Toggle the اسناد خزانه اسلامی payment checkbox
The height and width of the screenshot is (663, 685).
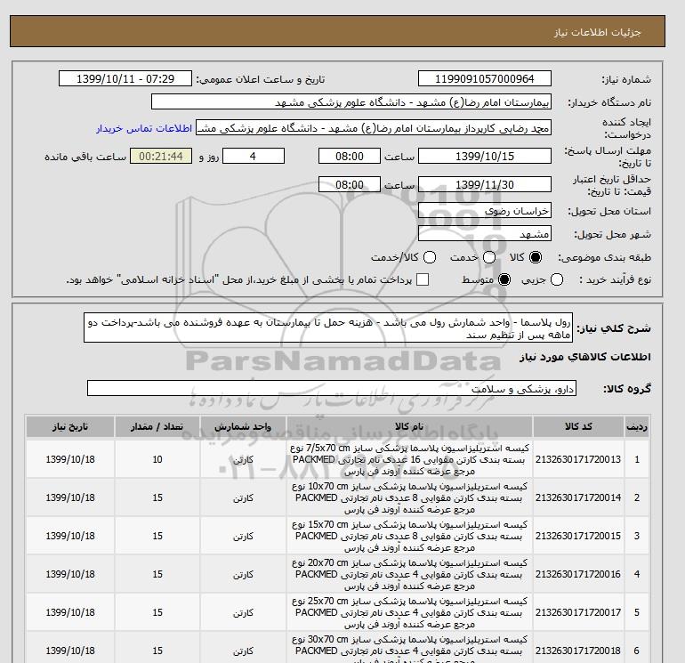tap(423, 279)
